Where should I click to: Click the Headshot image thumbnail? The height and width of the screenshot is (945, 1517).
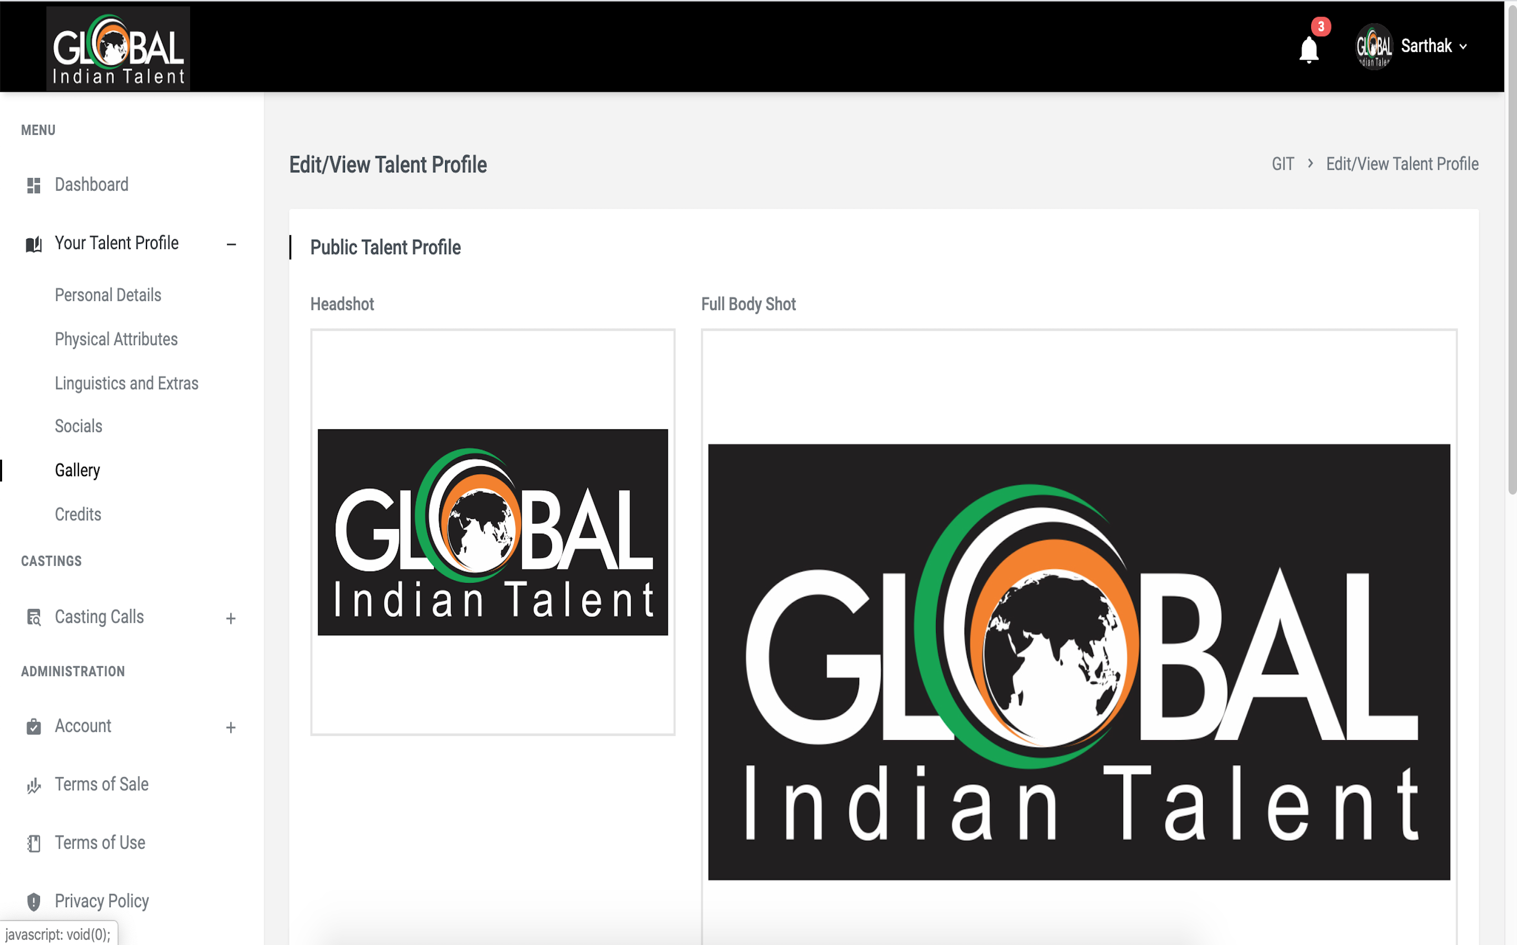(x=492, y=532)
